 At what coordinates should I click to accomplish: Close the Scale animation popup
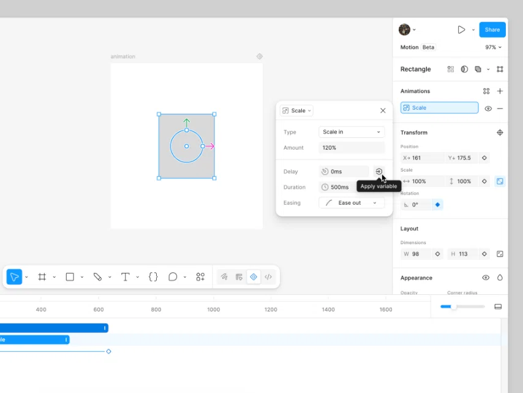coord(383,110)
